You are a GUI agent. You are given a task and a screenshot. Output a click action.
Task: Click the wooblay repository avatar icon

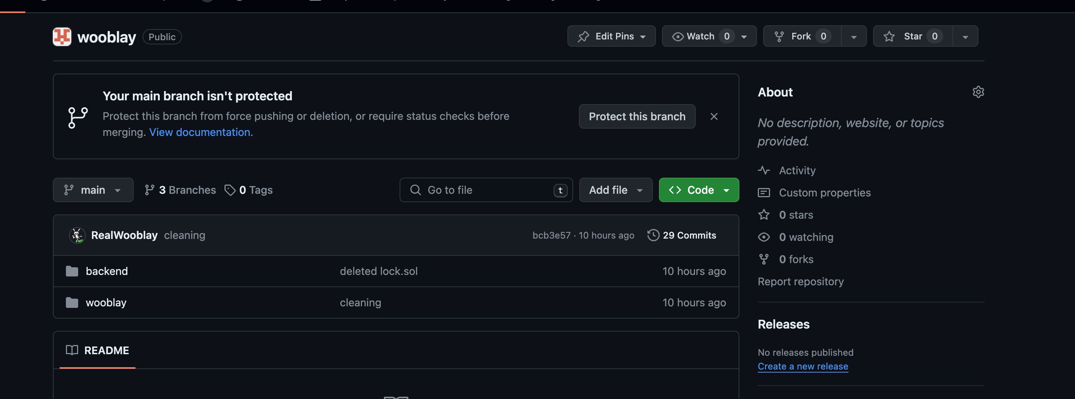point(62,37)
